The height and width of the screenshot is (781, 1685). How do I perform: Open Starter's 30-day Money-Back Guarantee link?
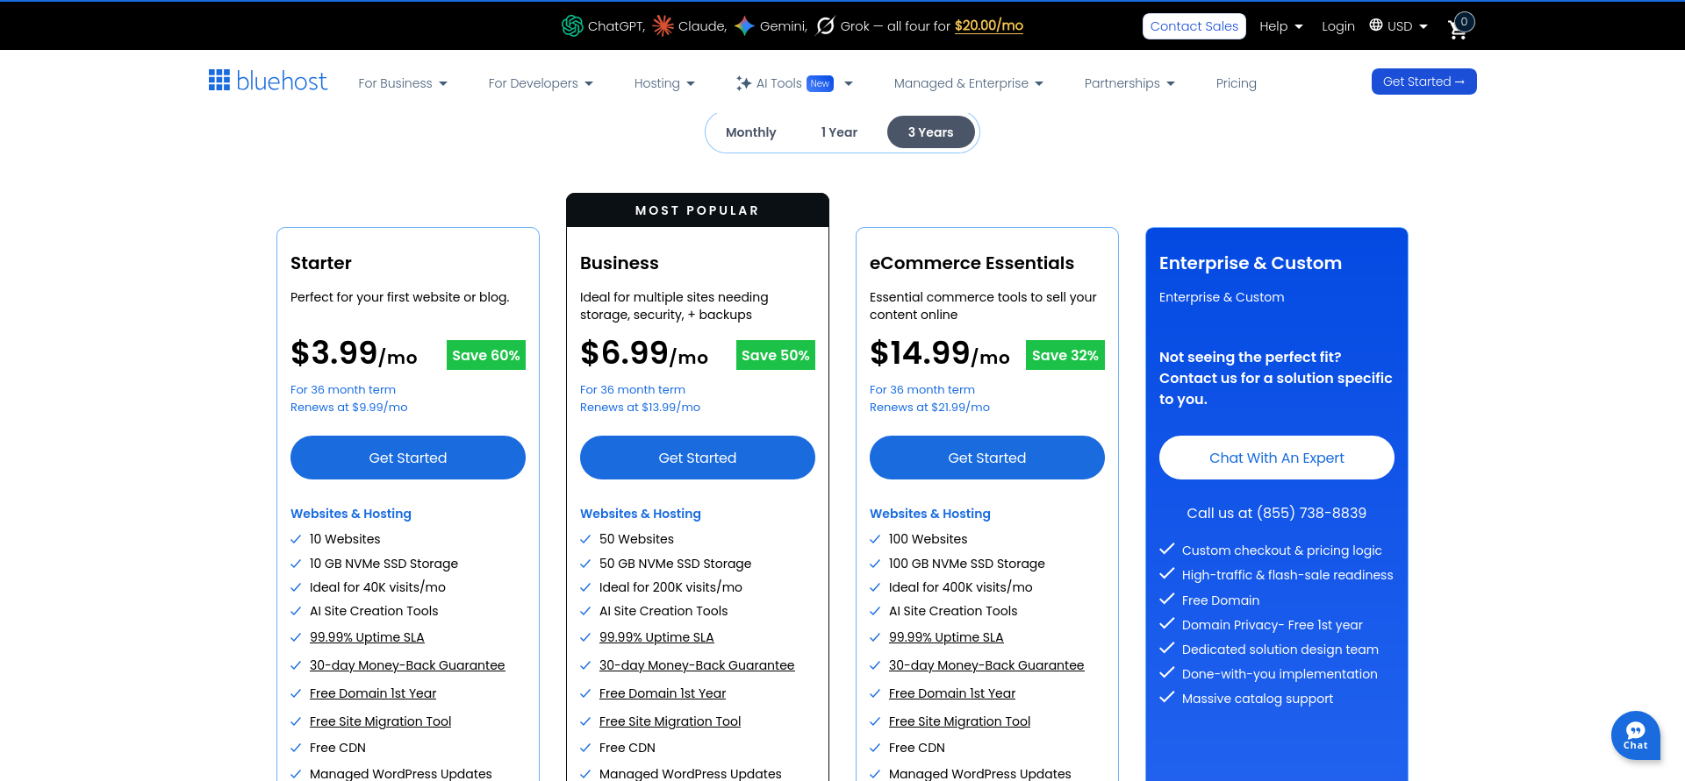click(407, 665)
